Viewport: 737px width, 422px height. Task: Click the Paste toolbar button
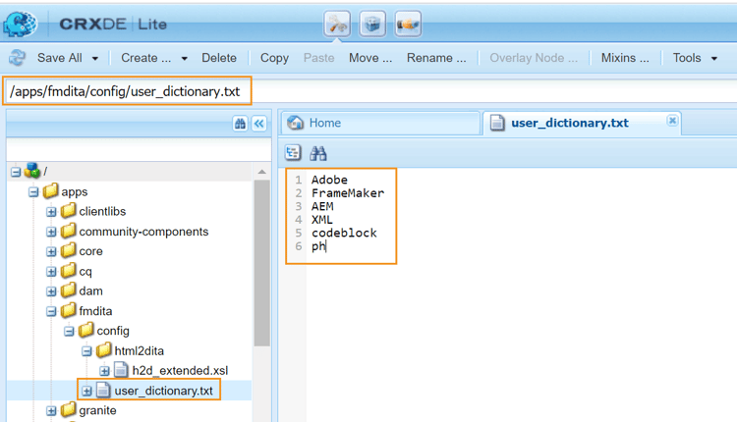pyautogui.click(x=319, y=58)
